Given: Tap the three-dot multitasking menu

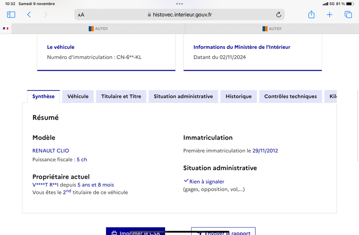Looking at the screenshot, I should click(x=179, y=4).
